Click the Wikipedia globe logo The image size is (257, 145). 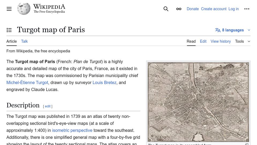click(24, 9)
